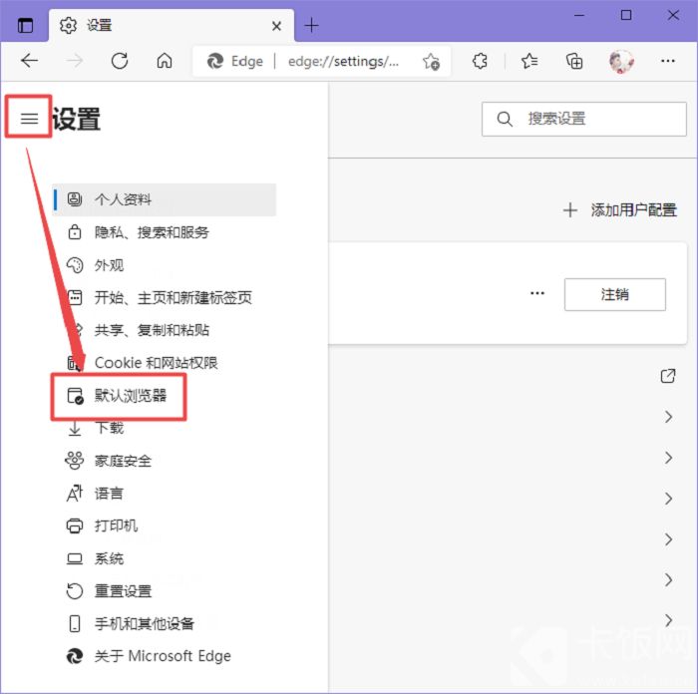
Task: Open 打印机 settings
Action: point(102,525)
